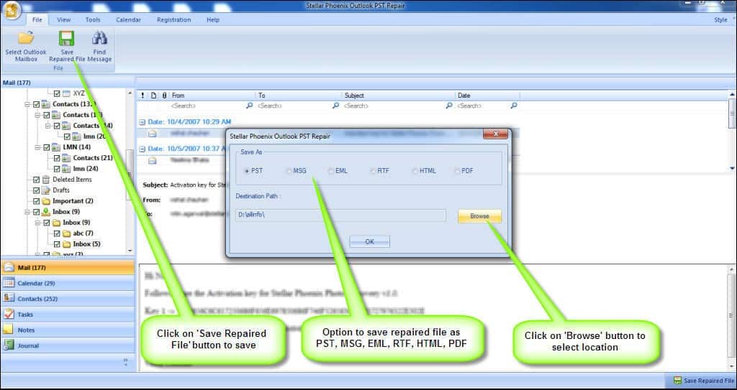Click the Browse button
Screen dimensions: 737x390
pos(479,216)
